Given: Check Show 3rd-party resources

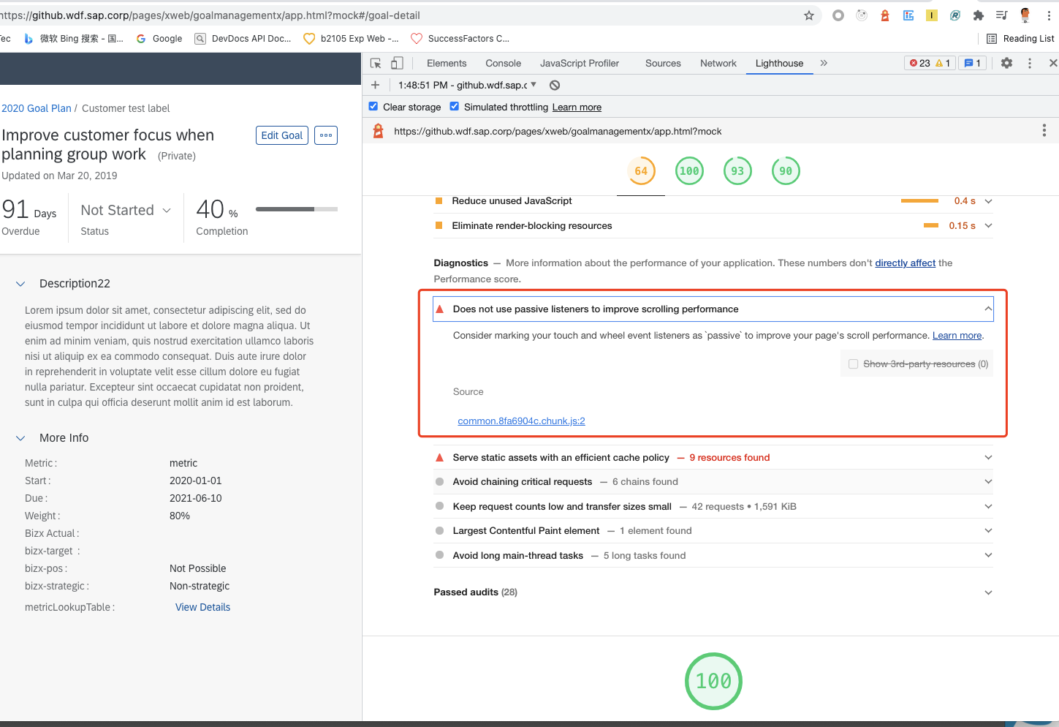Looking at the screenshot, I should pos(853,363).
